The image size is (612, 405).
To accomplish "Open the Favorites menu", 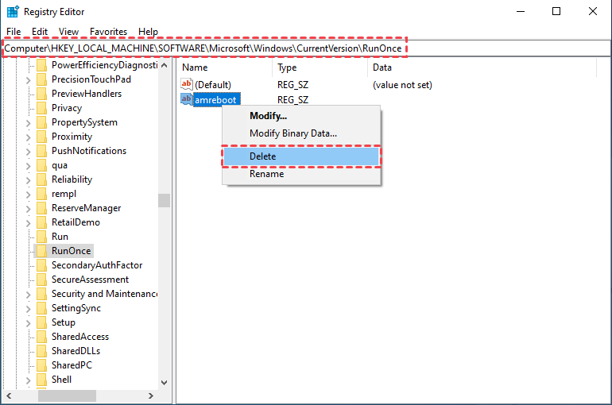I will (109, 32).
